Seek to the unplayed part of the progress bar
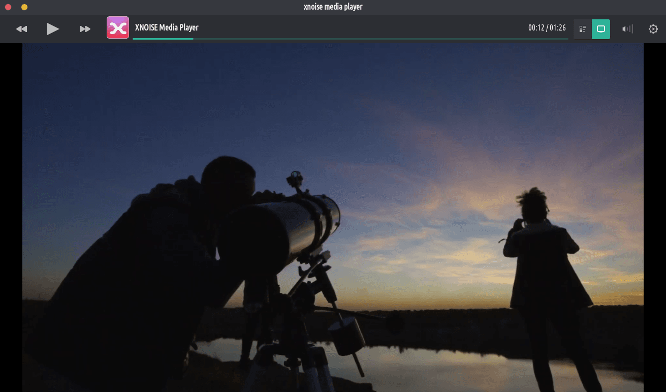 click(x=381, y=39)
